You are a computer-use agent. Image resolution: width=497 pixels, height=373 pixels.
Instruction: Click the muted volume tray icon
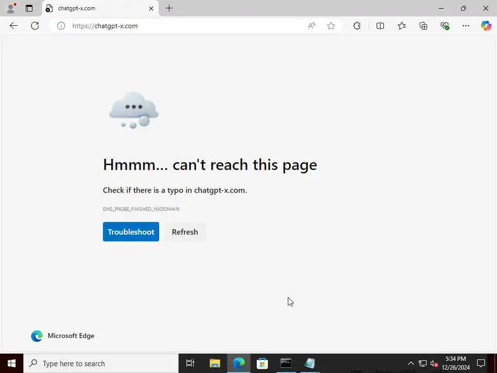coord(434,363)
